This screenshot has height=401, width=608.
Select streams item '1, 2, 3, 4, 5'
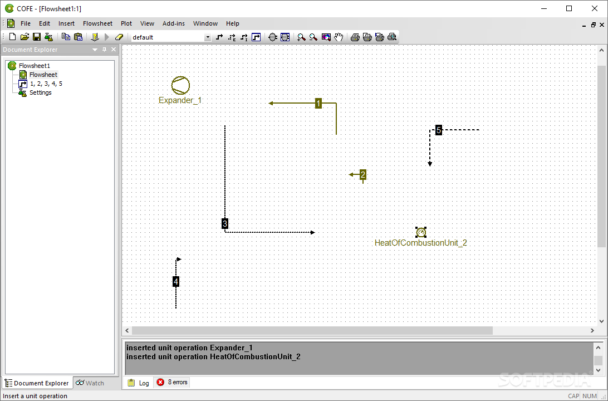point(46,84)
